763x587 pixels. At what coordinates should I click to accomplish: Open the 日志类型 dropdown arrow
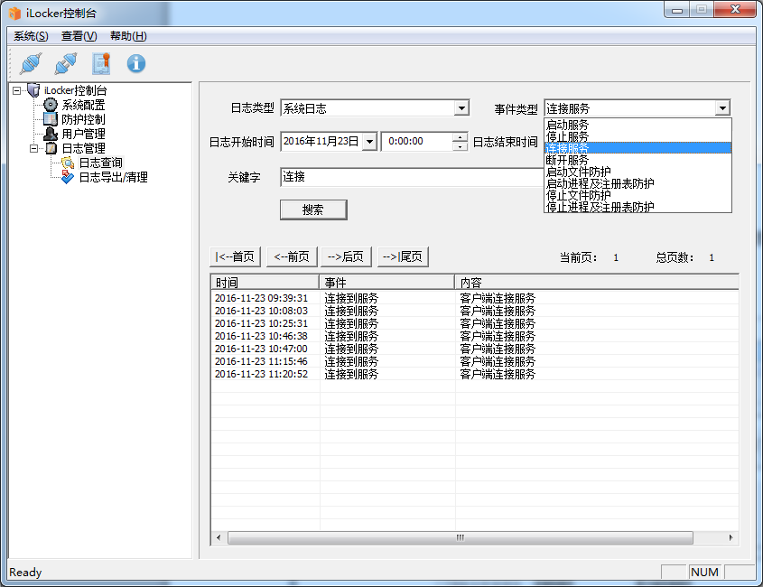[461, 108]
